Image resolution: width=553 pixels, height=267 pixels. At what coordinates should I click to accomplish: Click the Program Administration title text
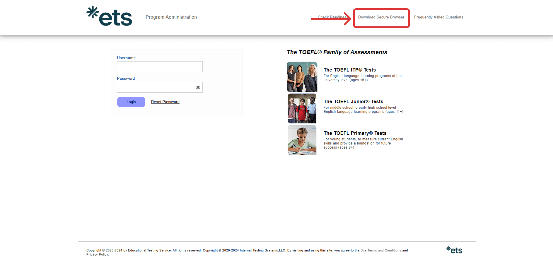[171, 17]
